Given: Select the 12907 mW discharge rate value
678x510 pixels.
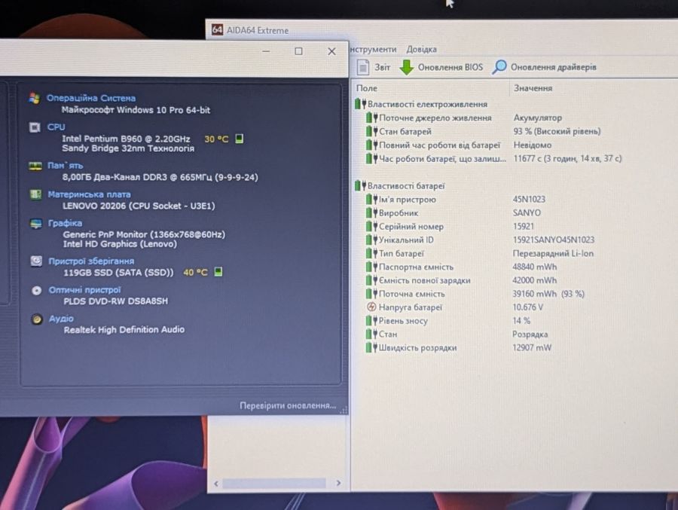Looking at the screenshot, I should (532, 347).
